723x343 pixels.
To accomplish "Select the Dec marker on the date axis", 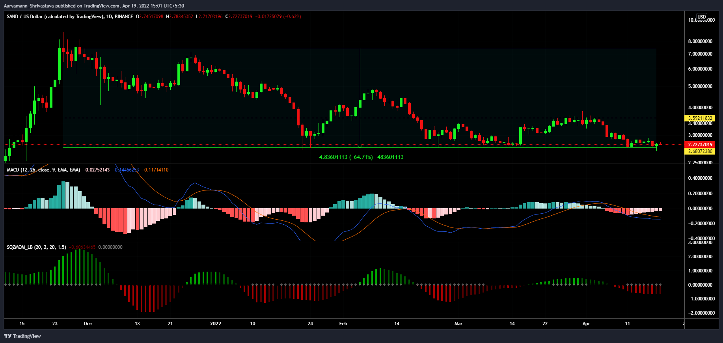I will (x=88, y=324).
